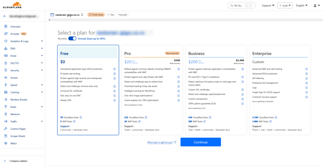This screenshot has height=166, width=323.
Task: Open the Overview sidebar item
Action: [15, 27]
